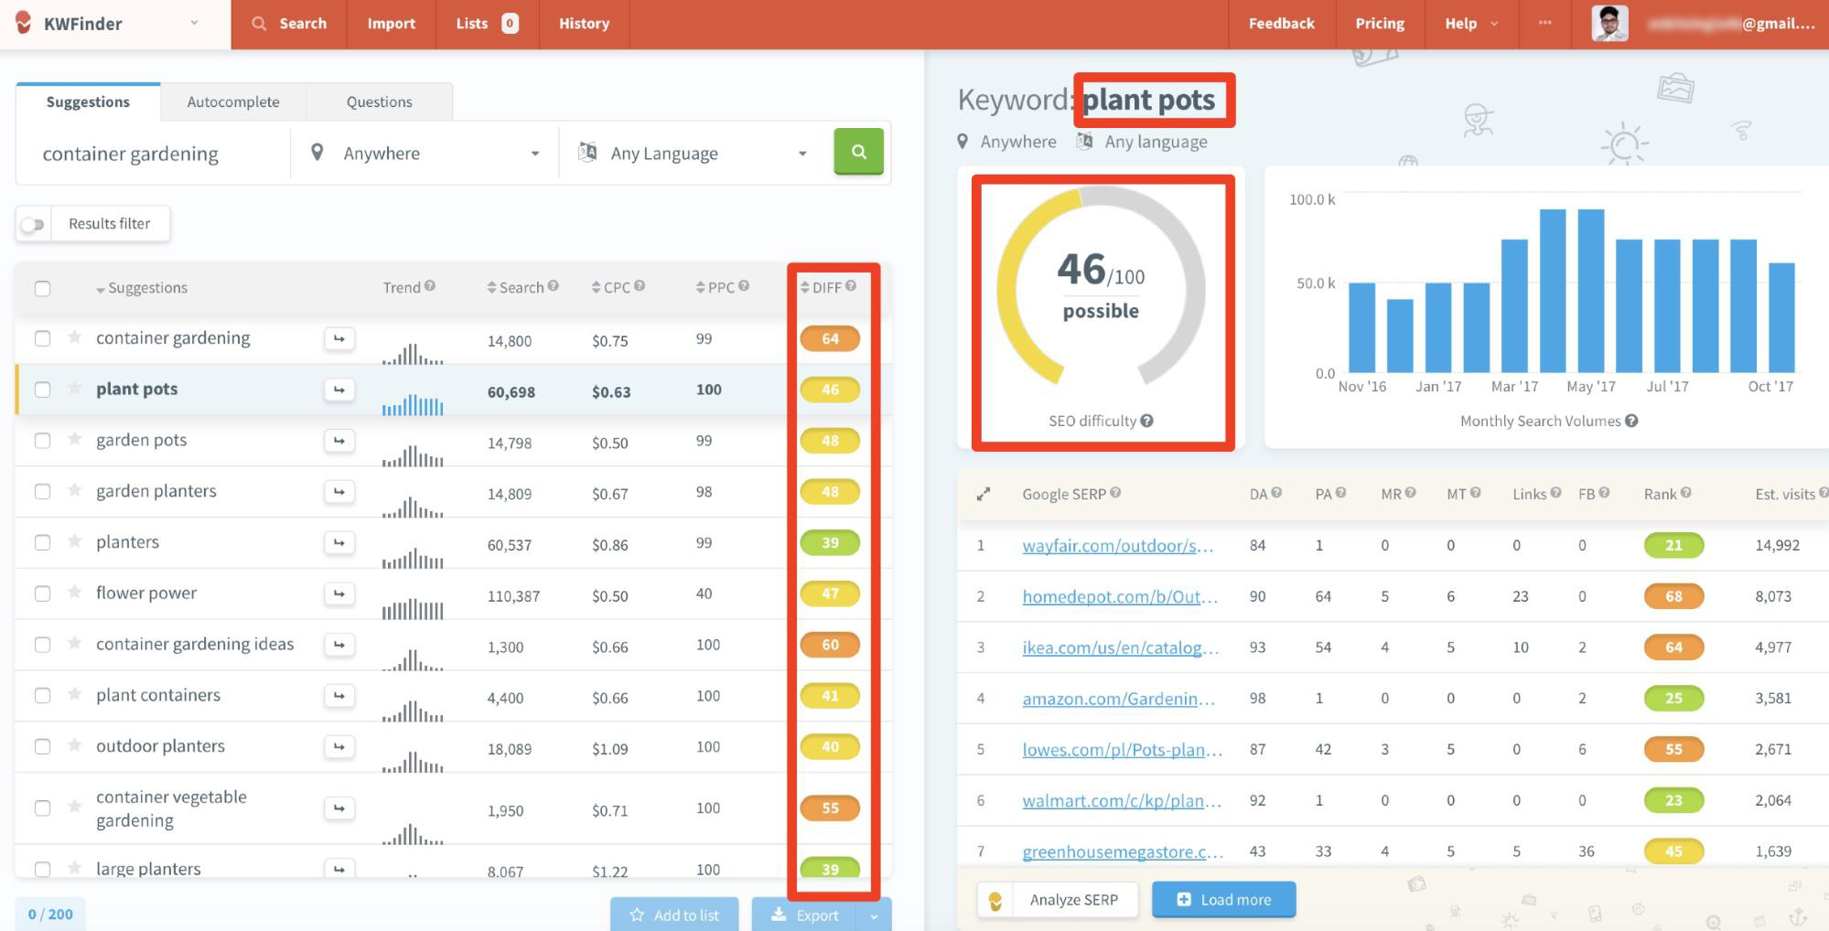Click the Load more button
Screen dimensions: 1829x931
coord(1222,899)
